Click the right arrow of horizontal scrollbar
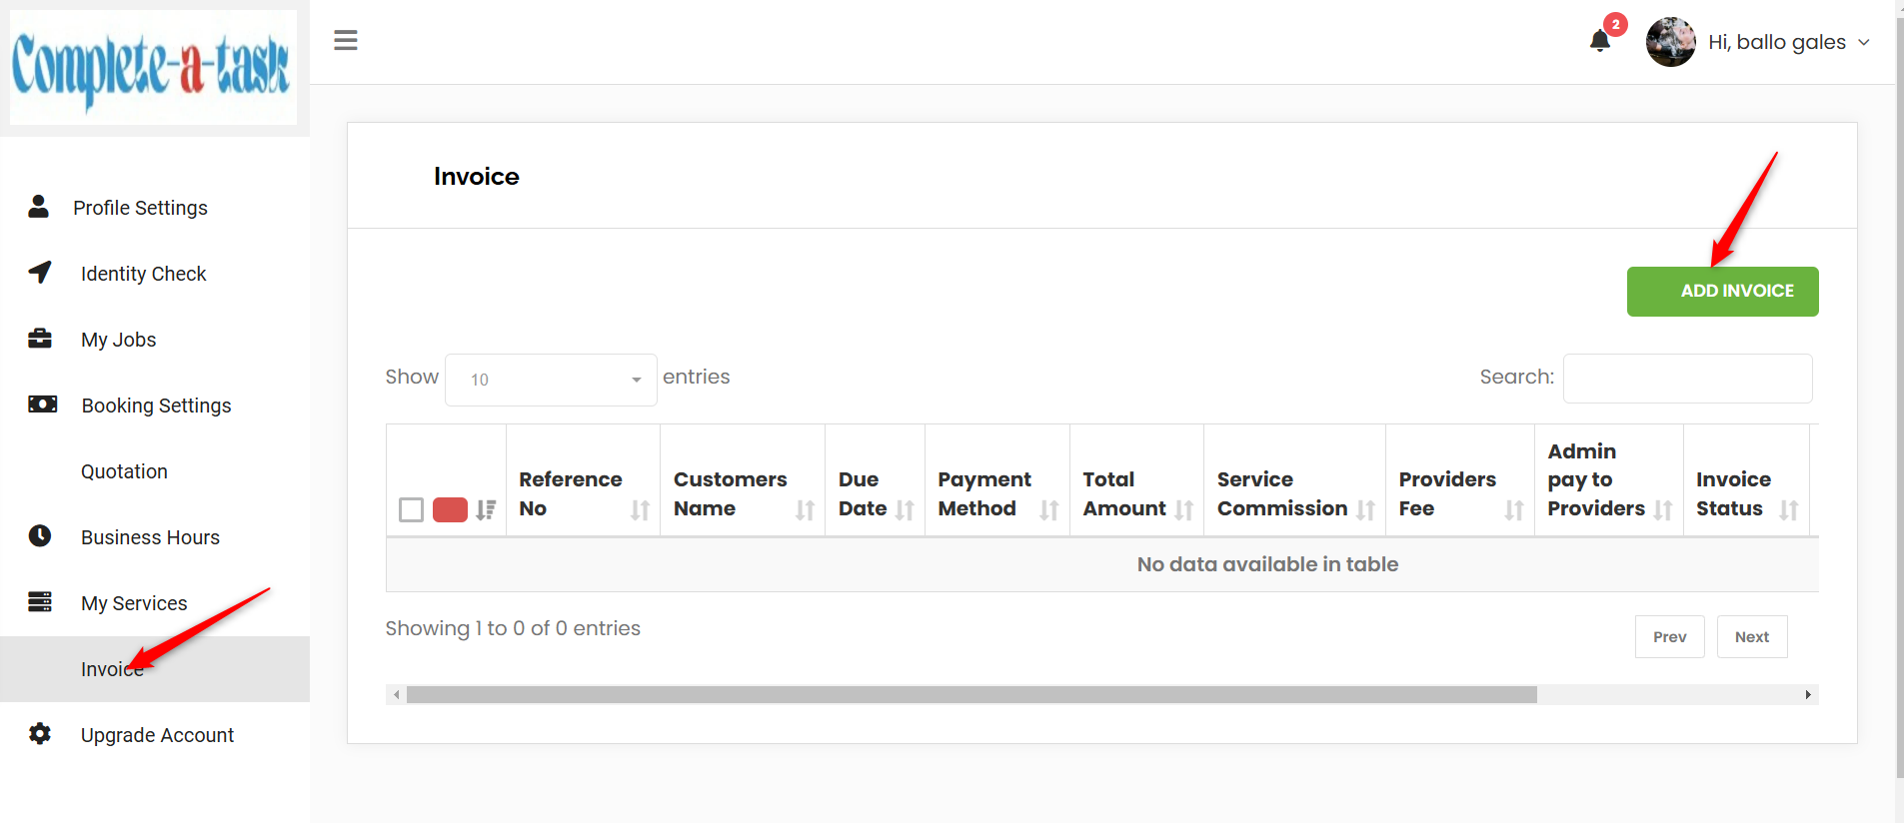 pyautogui.click(x=1808, y=694)
